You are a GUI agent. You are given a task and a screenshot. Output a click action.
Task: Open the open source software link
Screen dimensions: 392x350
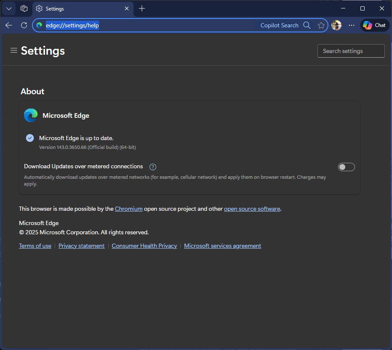(252, 209)
